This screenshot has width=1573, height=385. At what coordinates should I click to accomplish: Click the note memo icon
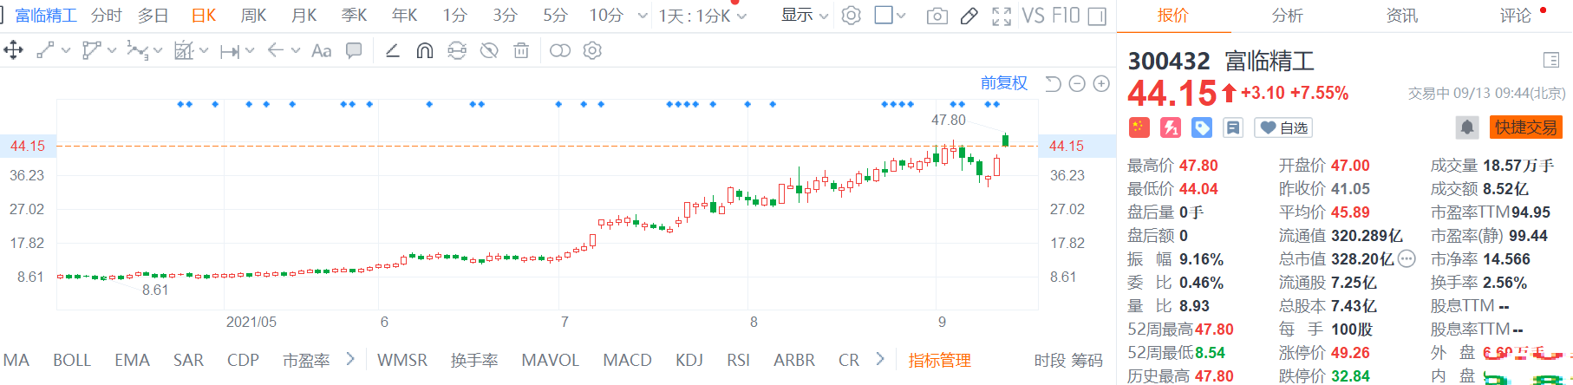(1233, 127)
